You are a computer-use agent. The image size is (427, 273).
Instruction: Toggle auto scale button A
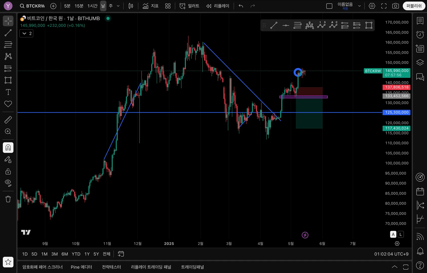click(x=393, y=234)
